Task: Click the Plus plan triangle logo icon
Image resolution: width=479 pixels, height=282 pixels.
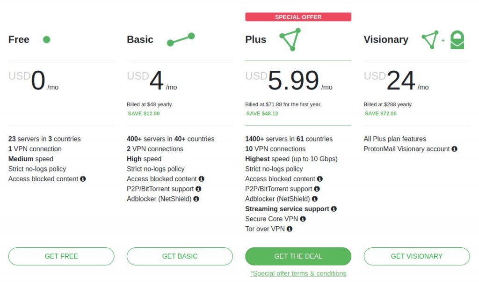Action: pyautogui.click(x=290, y=39)
